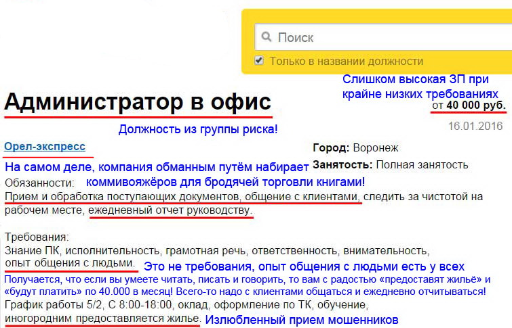Click the Прием и обработка поступающих документов text

click(x=121, y=197)
